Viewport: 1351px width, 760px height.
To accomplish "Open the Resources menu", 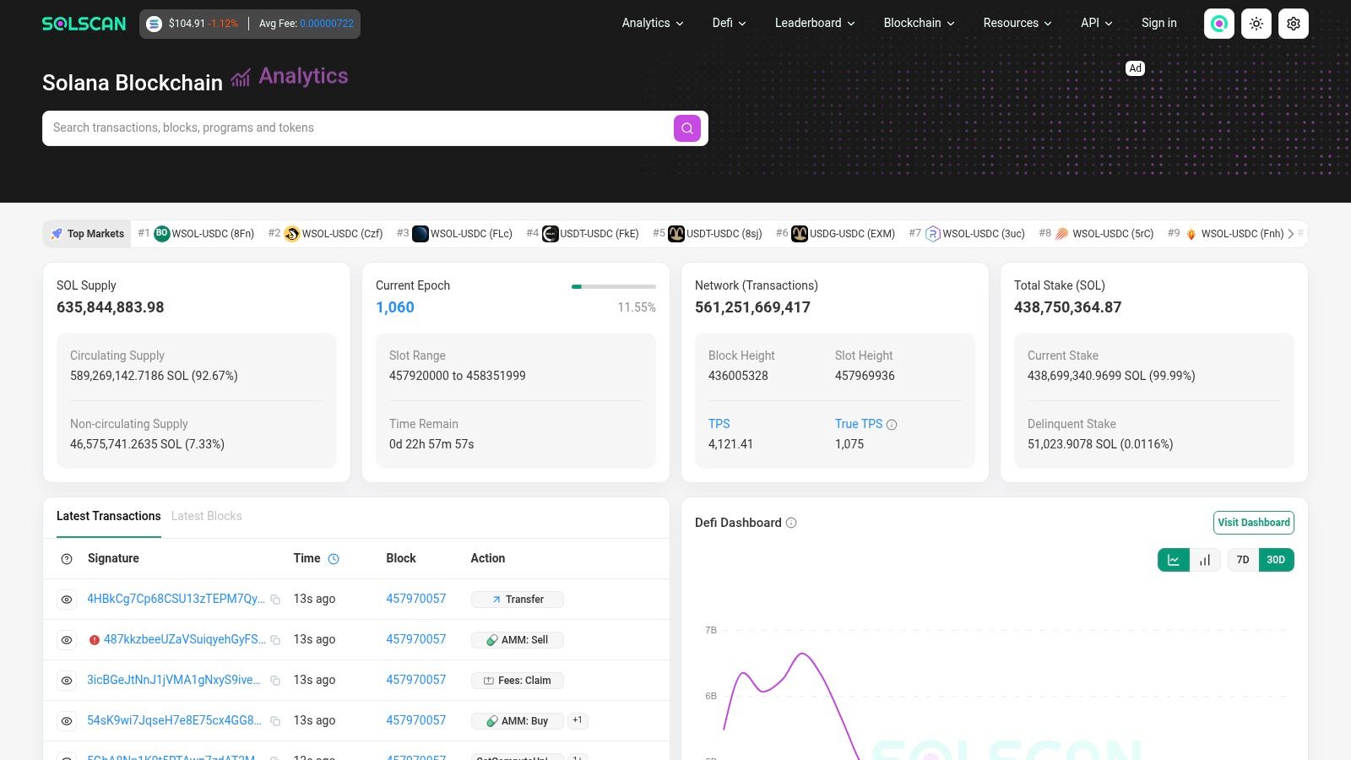I will point(1017,23).
